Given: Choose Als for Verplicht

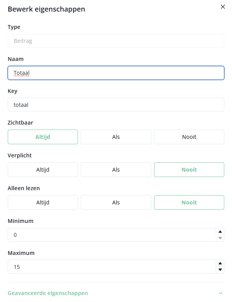Looking at the screenshot, I should click(116, 170).
